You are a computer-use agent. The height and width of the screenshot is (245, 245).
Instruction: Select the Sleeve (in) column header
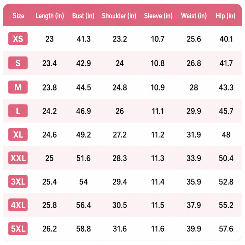coord(158,16)
